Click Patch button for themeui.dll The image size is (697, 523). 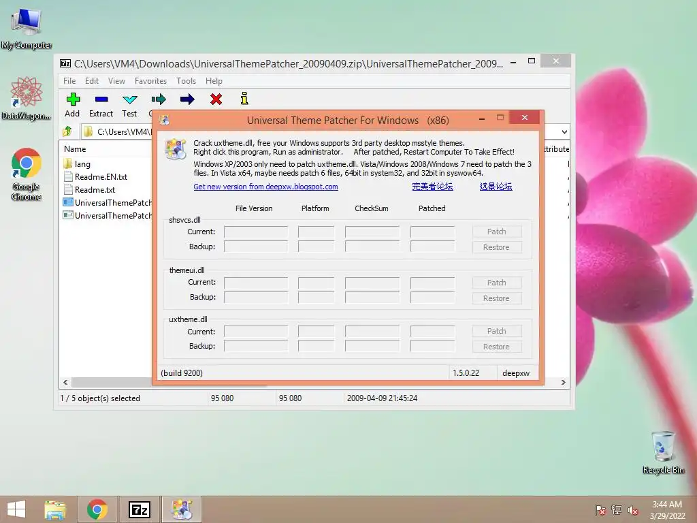(x=496, y=283)
